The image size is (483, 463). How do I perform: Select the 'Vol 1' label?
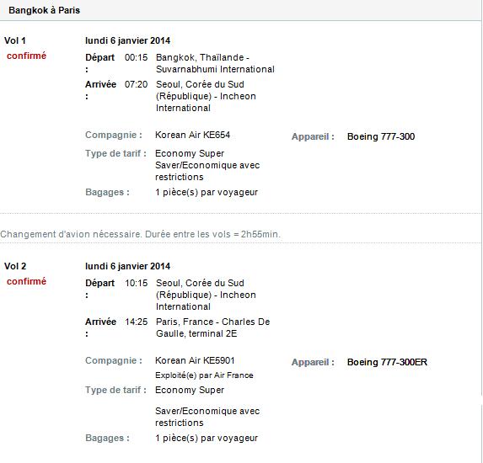[x=15, y=40]
